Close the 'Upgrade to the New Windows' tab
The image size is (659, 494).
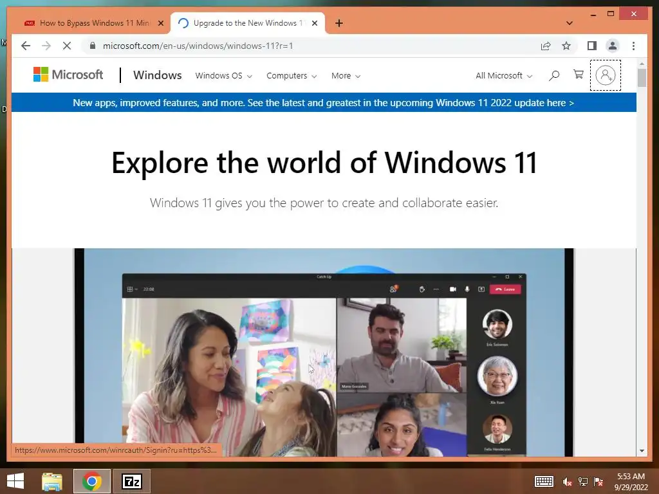(315, 23)
